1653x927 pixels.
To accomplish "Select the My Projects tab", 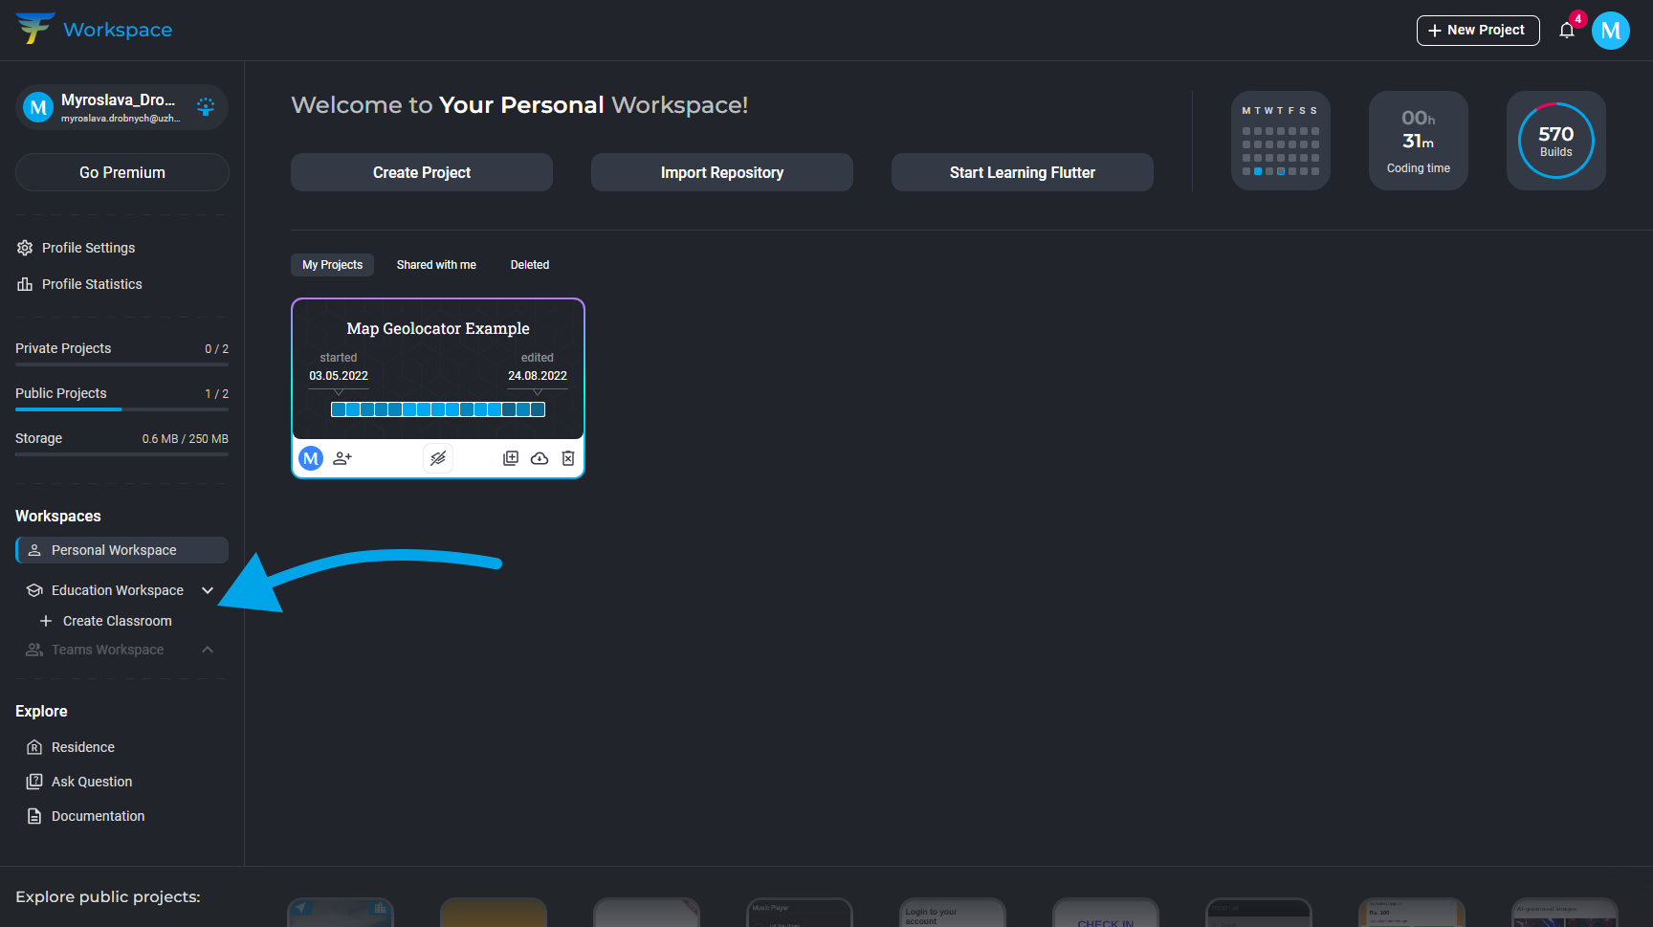I will (332, 265).
